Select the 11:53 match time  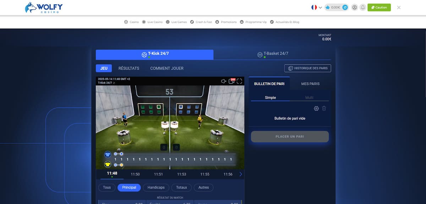[x=181, y=174]
